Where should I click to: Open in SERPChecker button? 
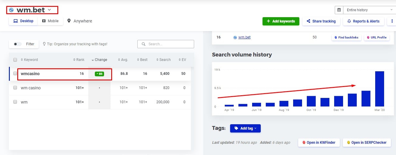(366, 143)
